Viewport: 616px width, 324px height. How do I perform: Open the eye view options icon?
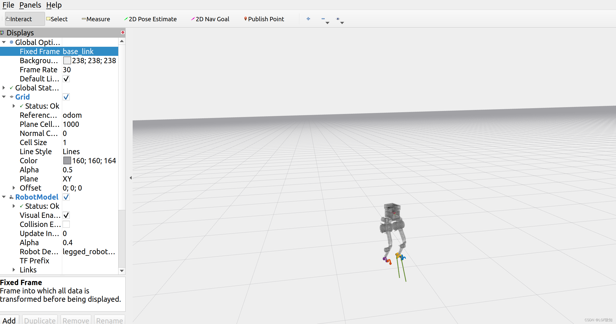tap(338, 19)
